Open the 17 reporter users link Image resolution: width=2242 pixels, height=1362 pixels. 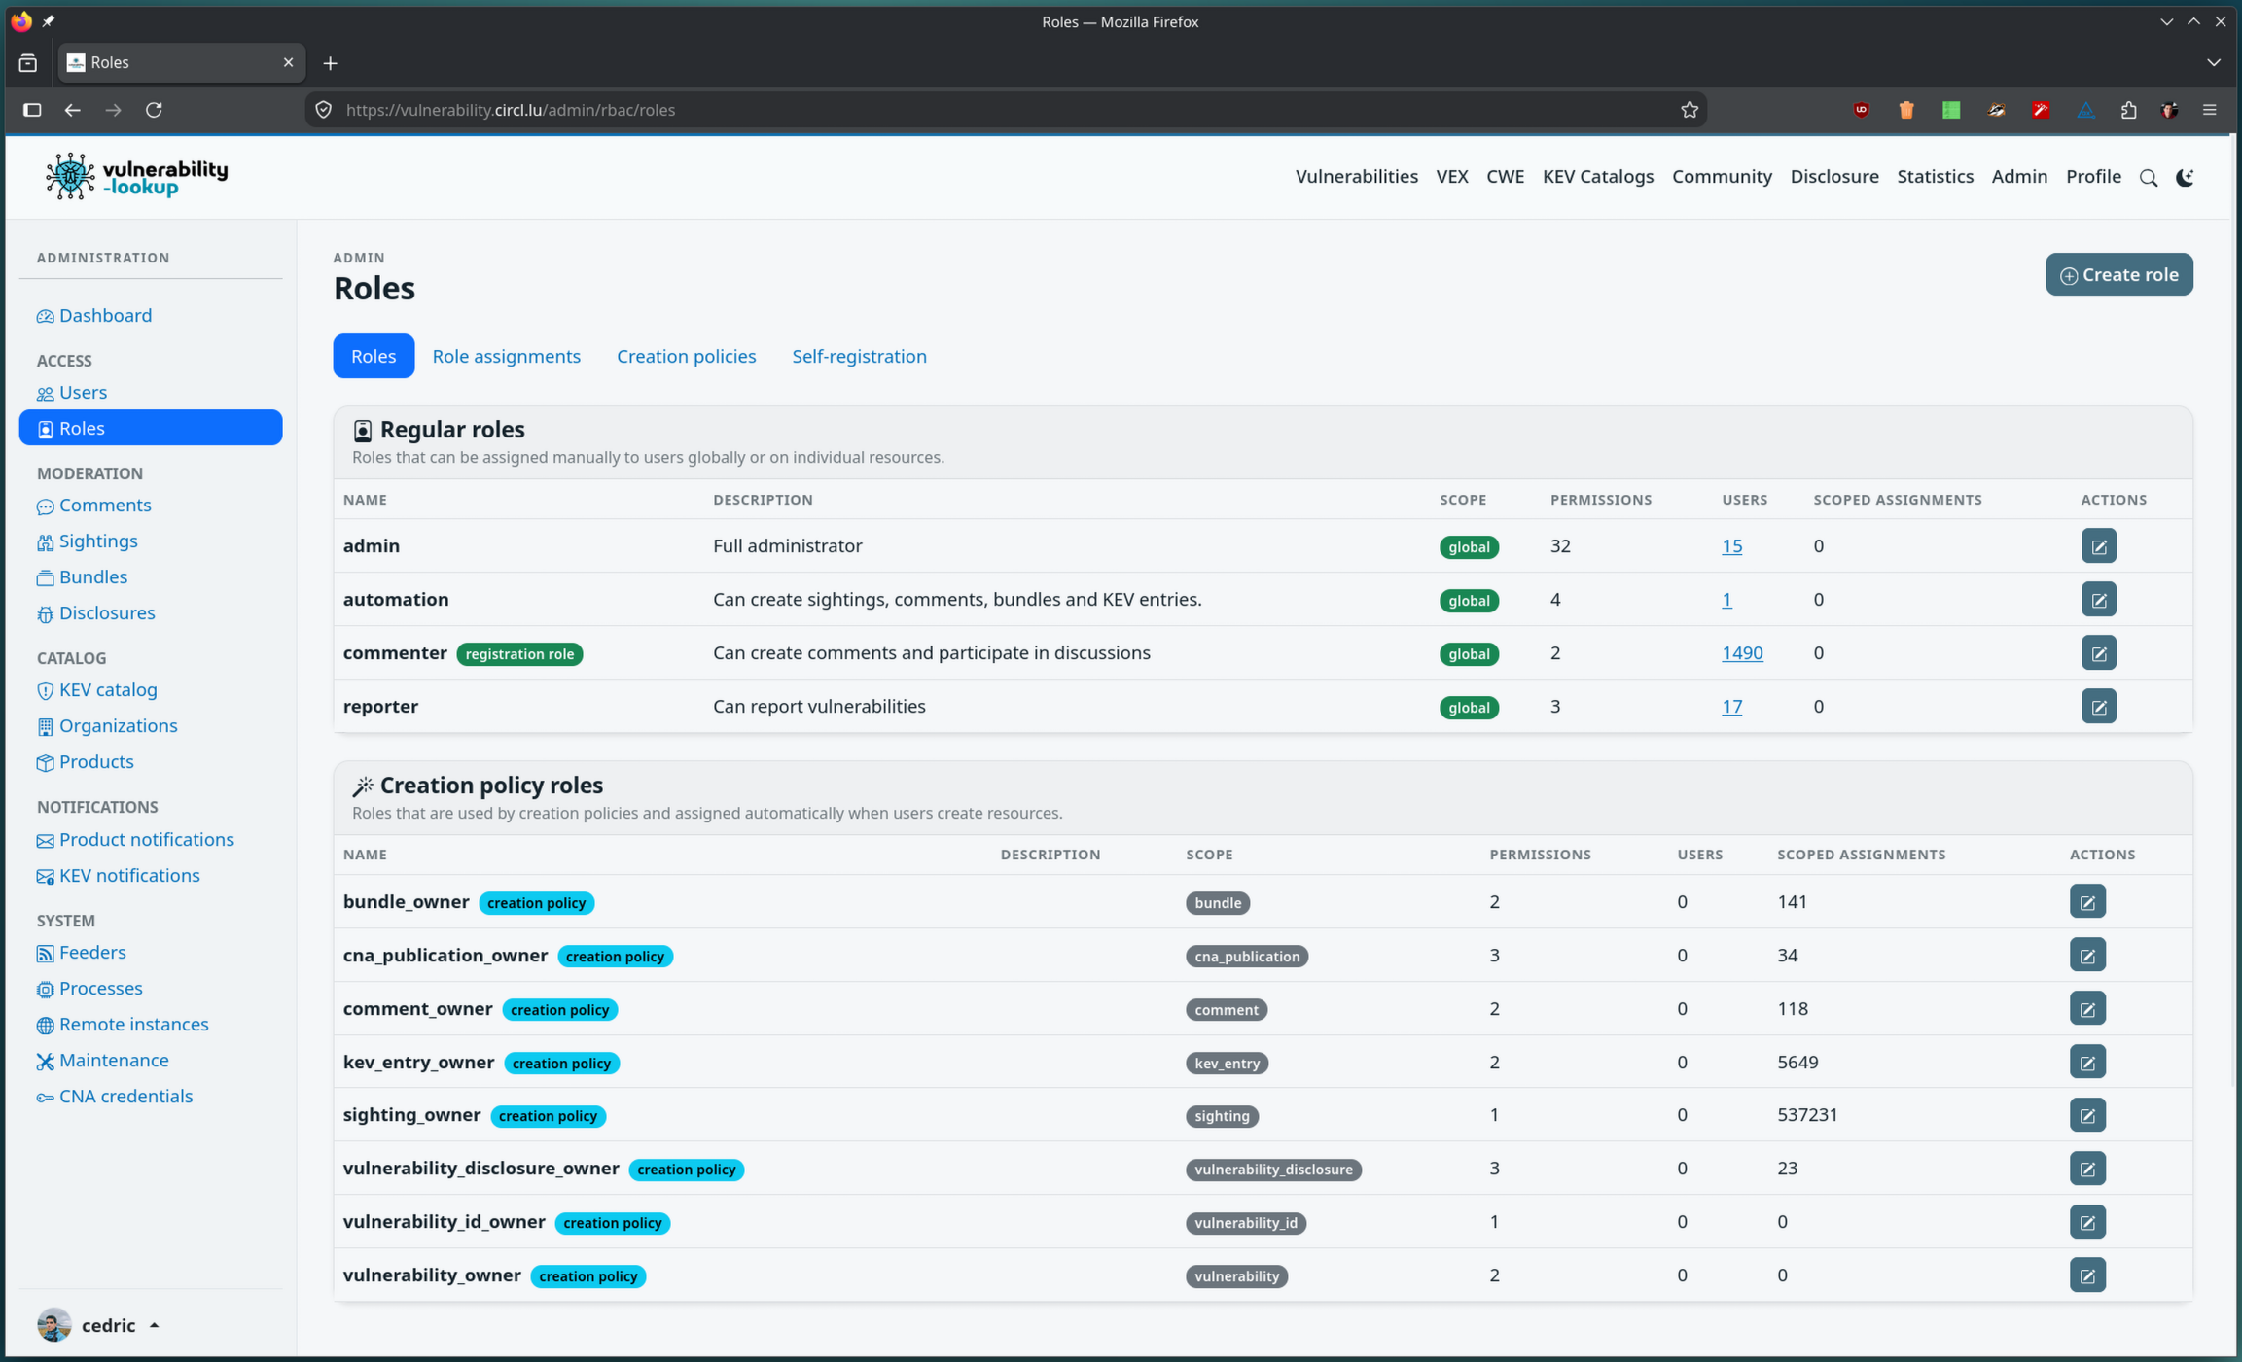pyautogui.click(x=1731, y=707)
